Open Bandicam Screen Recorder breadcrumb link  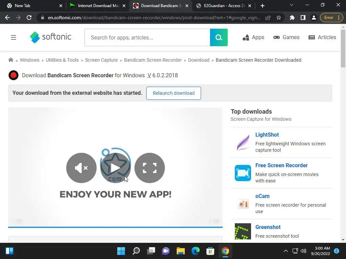[153, 60]
